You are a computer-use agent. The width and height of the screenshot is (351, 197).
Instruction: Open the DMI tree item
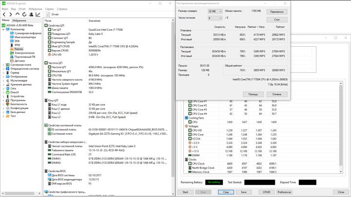pyautogui.click(x=17, y=41)
